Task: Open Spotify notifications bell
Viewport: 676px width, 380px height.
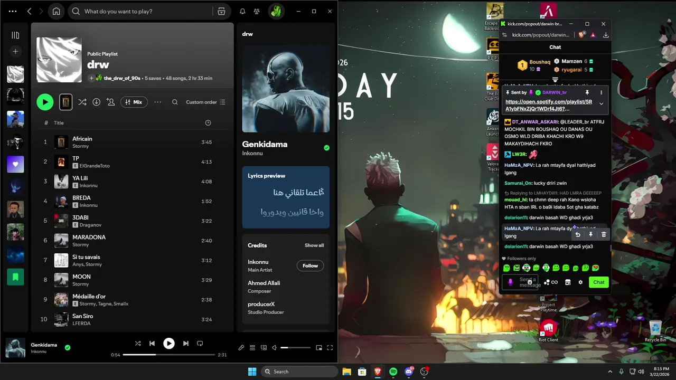Action: click(x=242, y=11)
